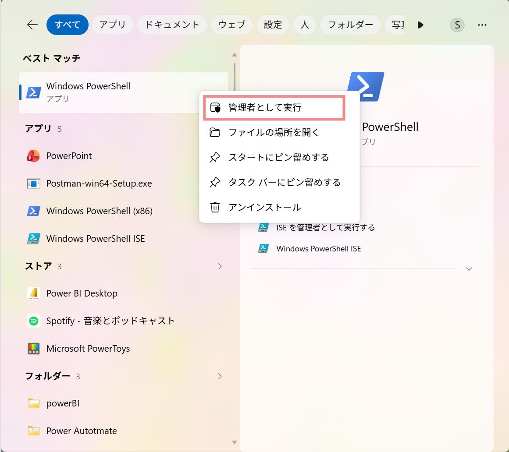Click ISE を管理者として実行する link
The image size is (509, 452).
[x=325, y=228]
